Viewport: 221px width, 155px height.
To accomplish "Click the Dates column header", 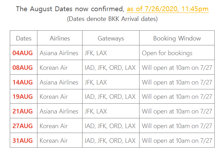I will point(24,38).
